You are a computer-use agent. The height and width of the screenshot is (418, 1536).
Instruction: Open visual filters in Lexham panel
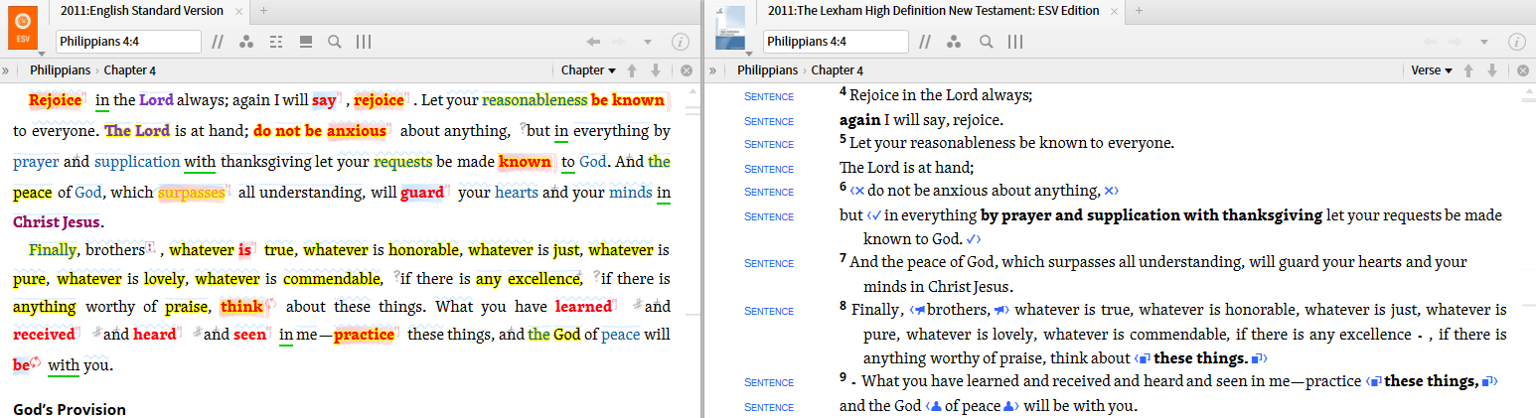[x=955, y=42]
